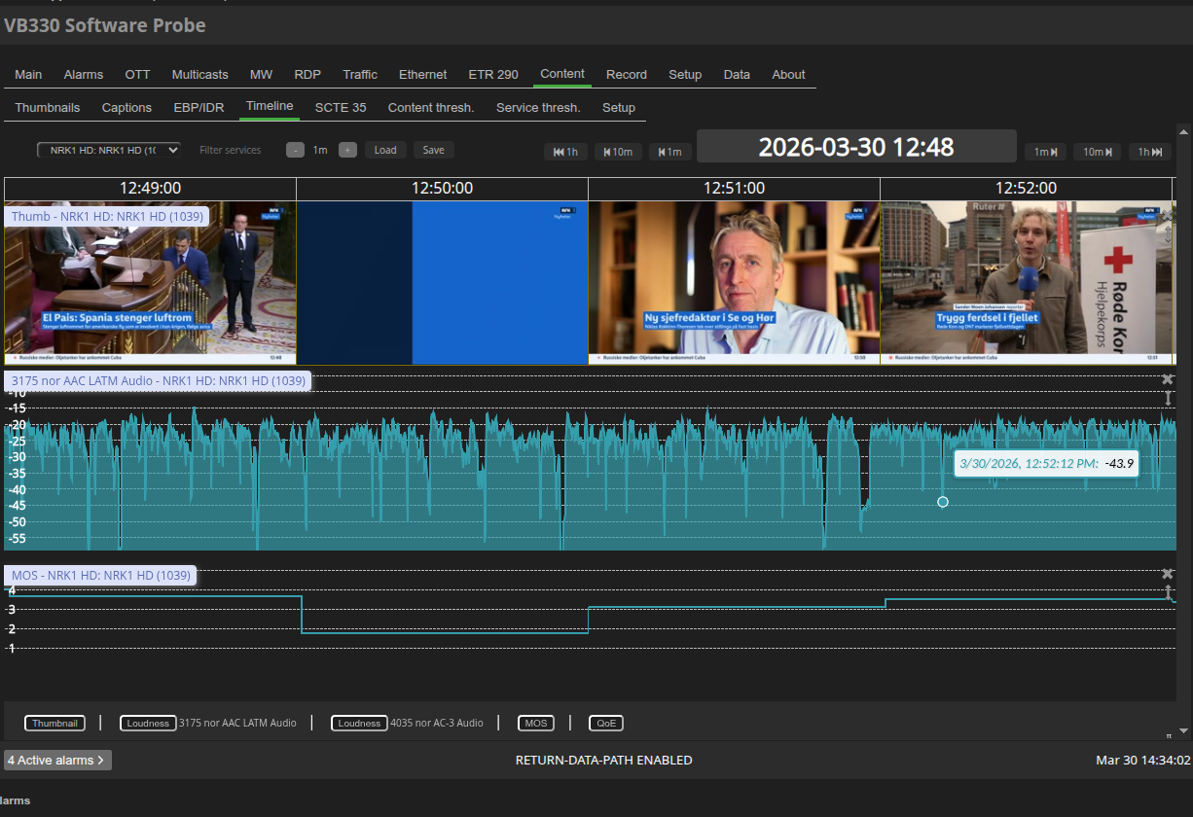
Task: Click the MOS track resize handle icon
Action: pos(1168,592)
